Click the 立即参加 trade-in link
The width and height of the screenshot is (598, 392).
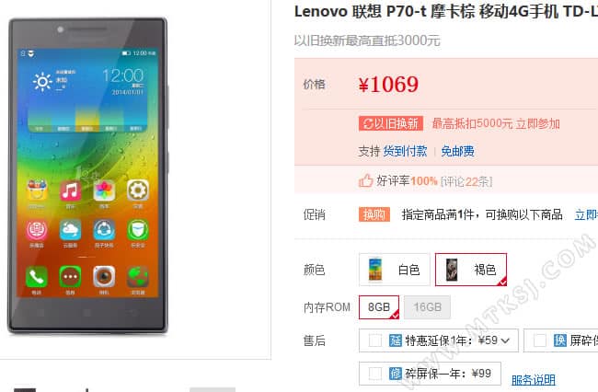pos(538,123)
